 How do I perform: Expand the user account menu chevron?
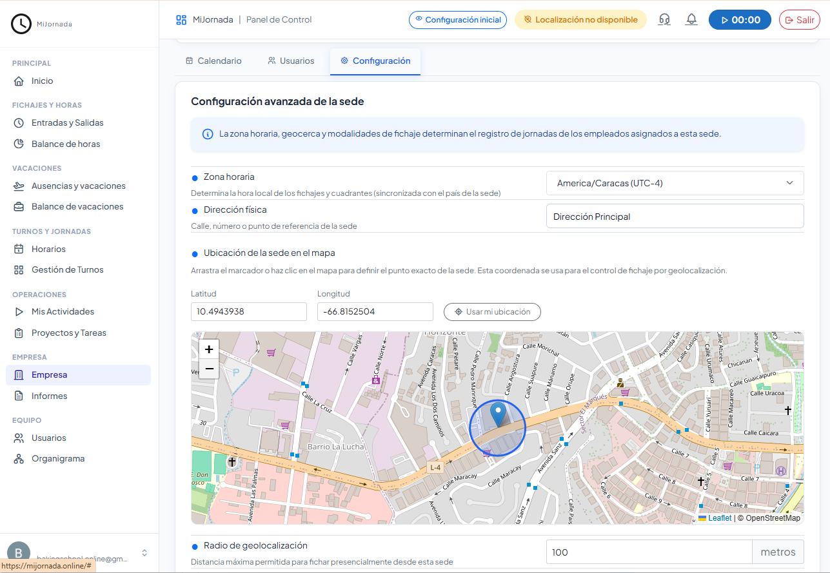tap(144, 553)
